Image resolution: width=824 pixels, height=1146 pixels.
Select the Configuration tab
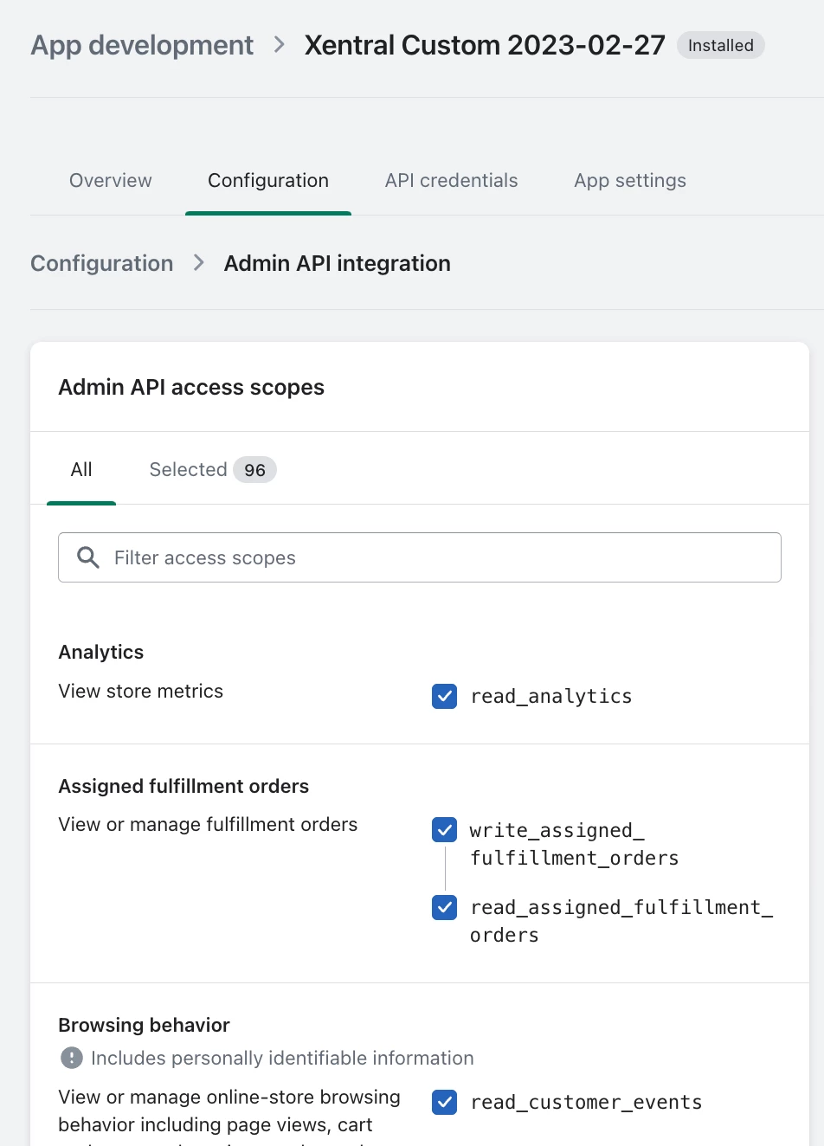(x=268, y=180)
